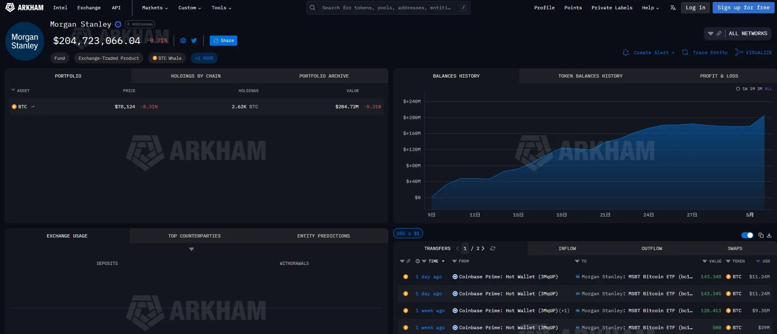Switch to Token Balances History tab
777x334 pixels.
(590, 76)
